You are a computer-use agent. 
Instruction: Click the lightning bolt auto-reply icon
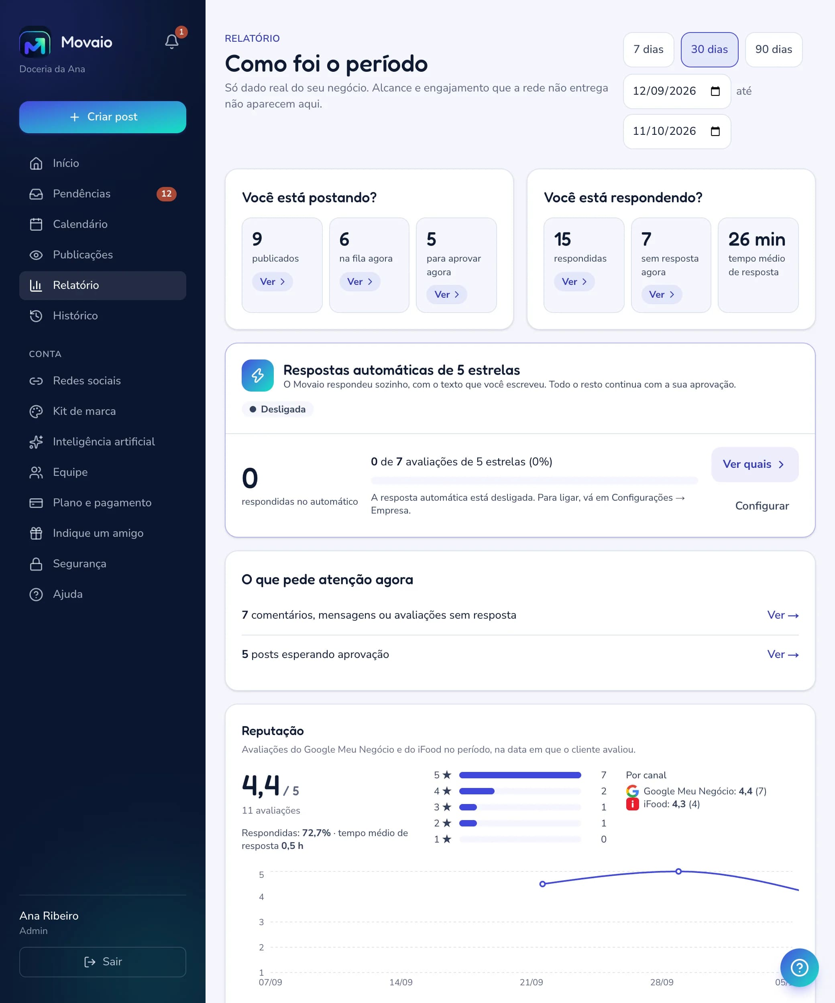point(258,376)
